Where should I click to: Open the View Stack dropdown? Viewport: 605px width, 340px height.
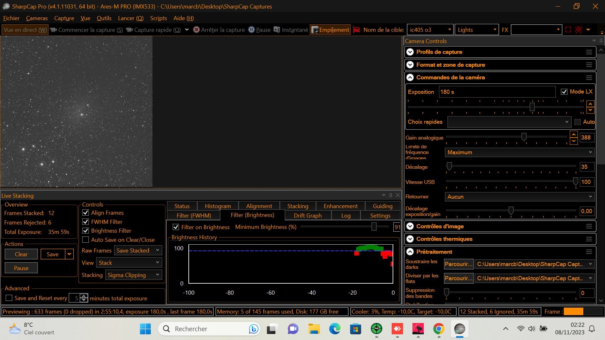pos(129,263)
